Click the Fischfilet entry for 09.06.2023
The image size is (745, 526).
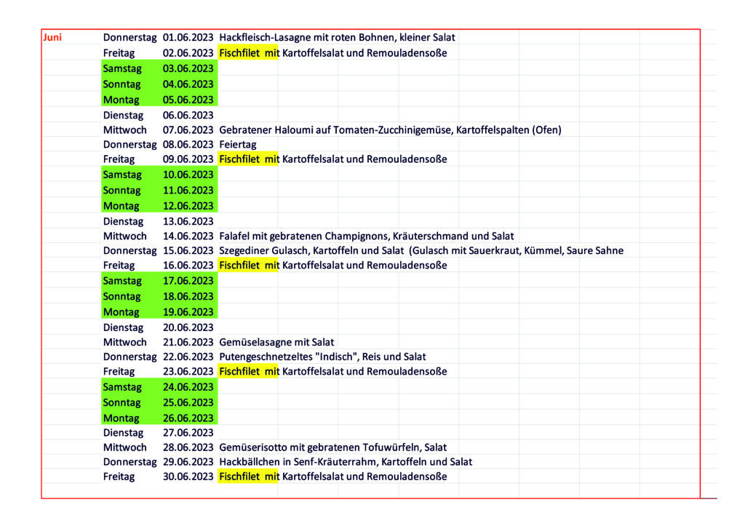point(332,159)
